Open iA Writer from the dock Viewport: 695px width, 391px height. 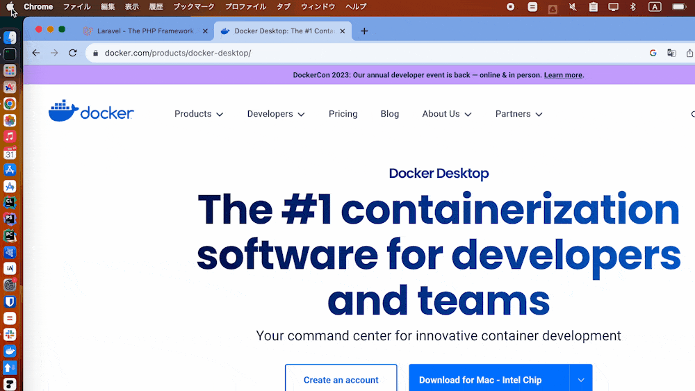click(10, 268)
